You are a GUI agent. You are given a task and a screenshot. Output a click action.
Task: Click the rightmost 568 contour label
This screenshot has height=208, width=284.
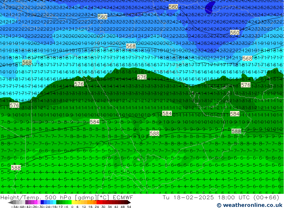point(247,58)
